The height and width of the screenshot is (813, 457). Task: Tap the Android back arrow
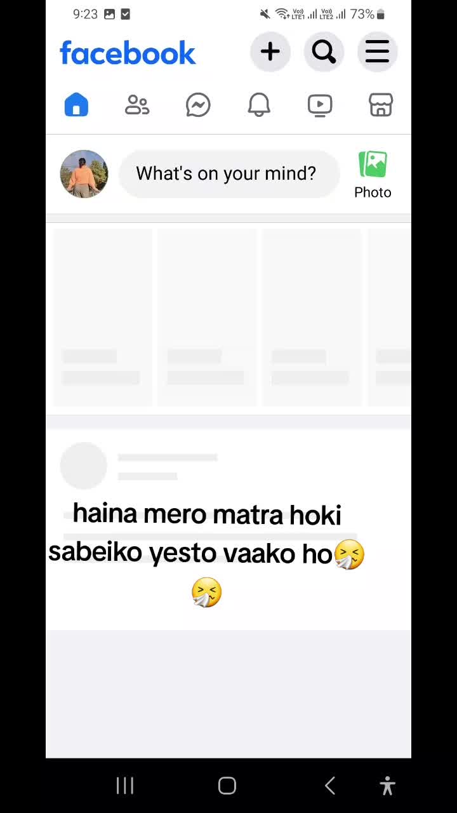pyautogui.click(x=329, y=786)
